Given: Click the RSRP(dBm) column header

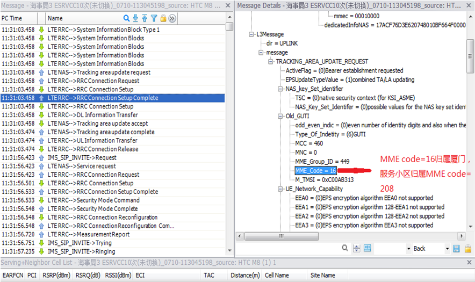Looking at the screenshot, I should 56,275.
